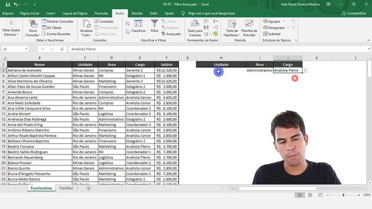Switch to Revisão tab

(x=137, y=13)
